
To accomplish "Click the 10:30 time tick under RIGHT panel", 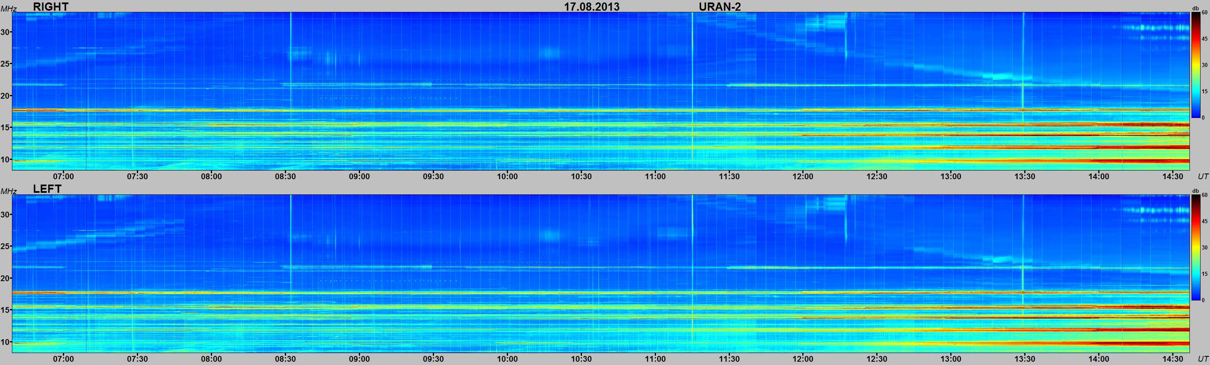I will pyautogui.click(x=581, y=177).
